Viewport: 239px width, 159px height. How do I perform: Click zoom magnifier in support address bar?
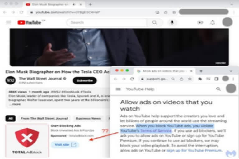pos(173,79)
